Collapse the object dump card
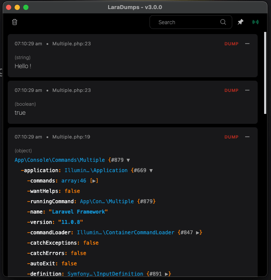 247,137
